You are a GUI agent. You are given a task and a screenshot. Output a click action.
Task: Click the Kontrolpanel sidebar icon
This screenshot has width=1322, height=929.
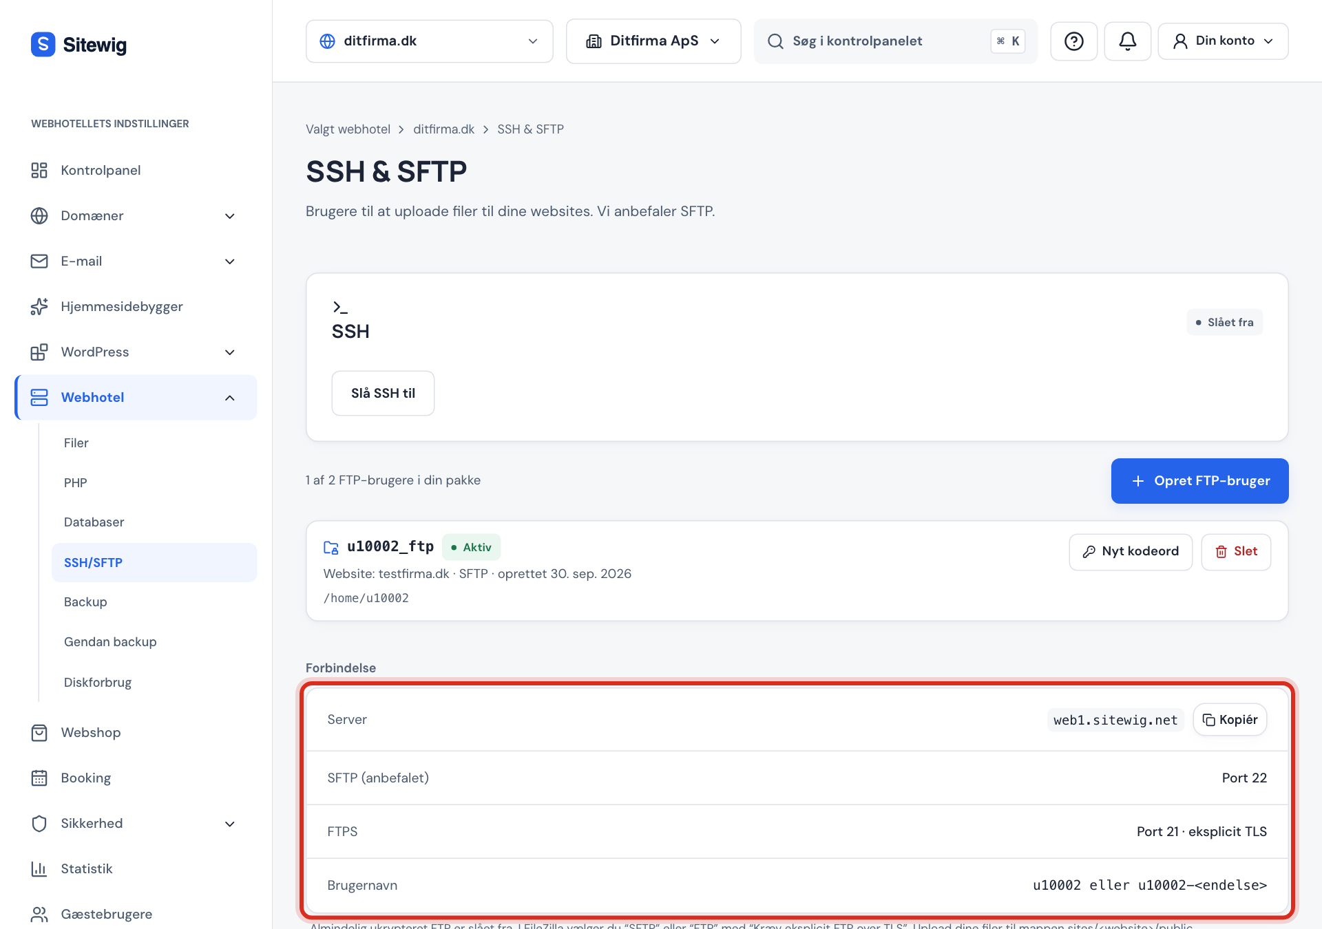(x=39, y=171)
